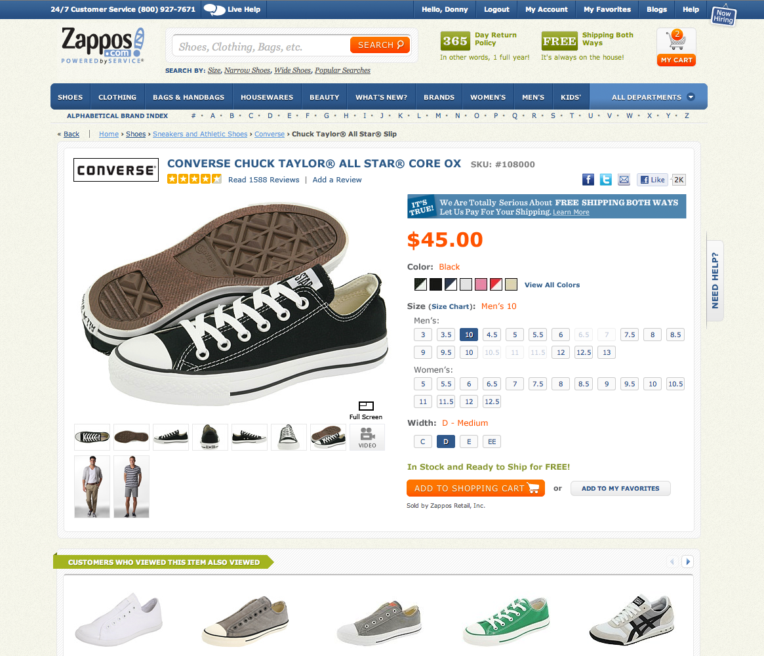Choose width EE option
Screen dimensions: 764x656
click(x=492, y=441)
